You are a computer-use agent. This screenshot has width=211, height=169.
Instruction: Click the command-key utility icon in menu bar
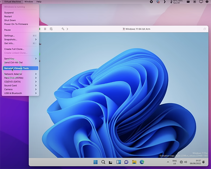[x=194, y=2]
